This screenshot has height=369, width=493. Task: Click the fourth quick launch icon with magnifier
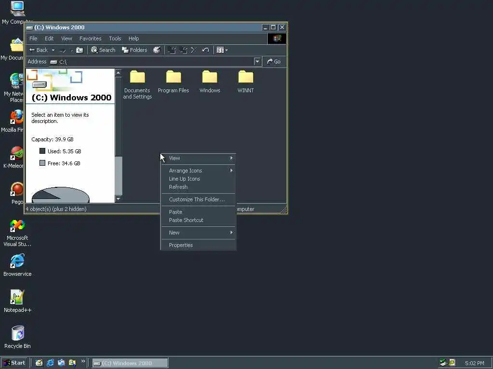(x=72, y=363)
